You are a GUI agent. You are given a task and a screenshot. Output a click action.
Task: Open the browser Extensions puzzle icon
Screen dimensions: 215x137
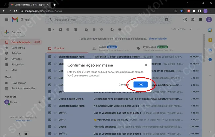coord(194,11)
